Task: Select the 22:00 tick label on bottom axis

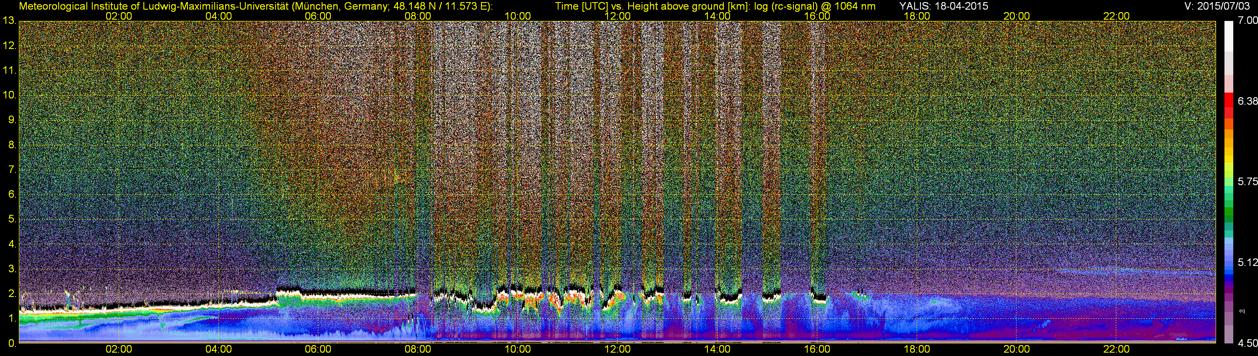Action: pyautogui.click(x=1116, y=349)
